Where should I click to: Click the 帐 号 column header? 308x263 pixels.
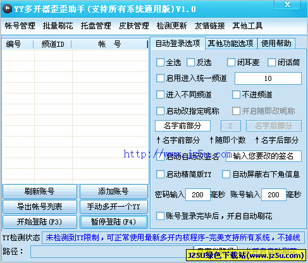[109, 44]
